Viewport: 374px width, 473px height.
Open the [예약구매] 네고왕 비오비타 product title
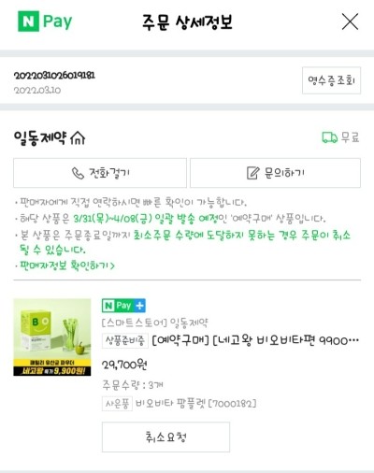pos(255,340)
